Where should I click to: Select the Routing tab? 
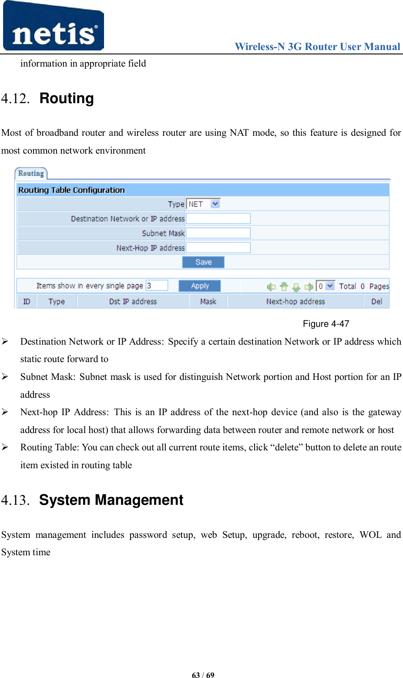coord(30,173)
